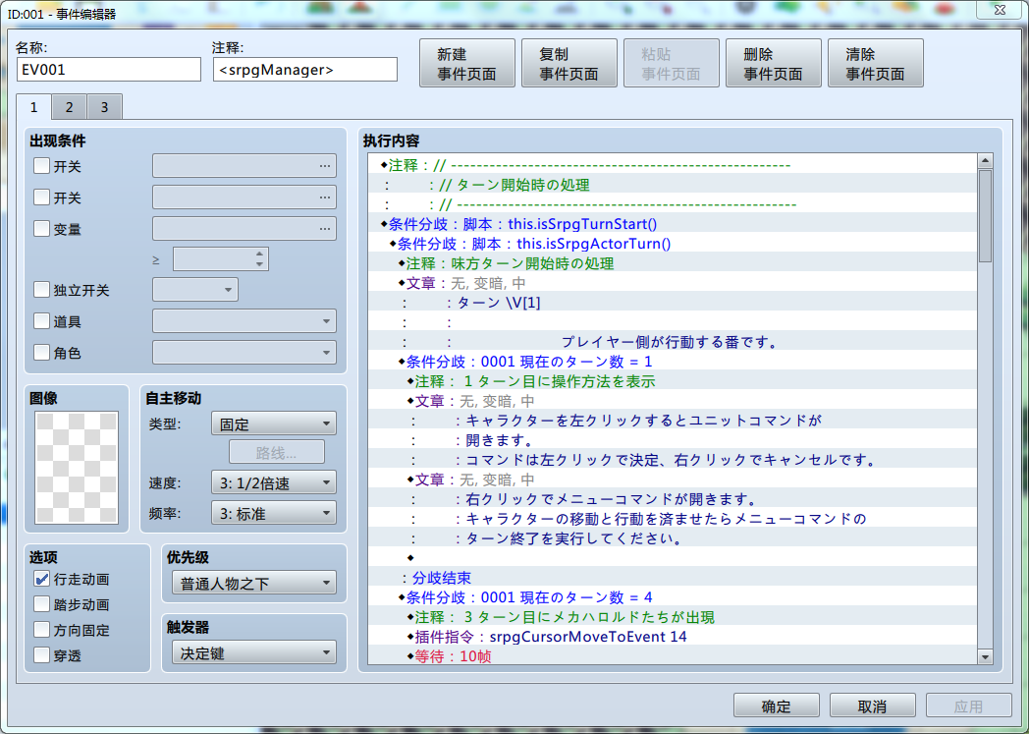
Task: Select the line 右クリックでメニューコマンドが開きます。
Action: click(x=673, y=499)
